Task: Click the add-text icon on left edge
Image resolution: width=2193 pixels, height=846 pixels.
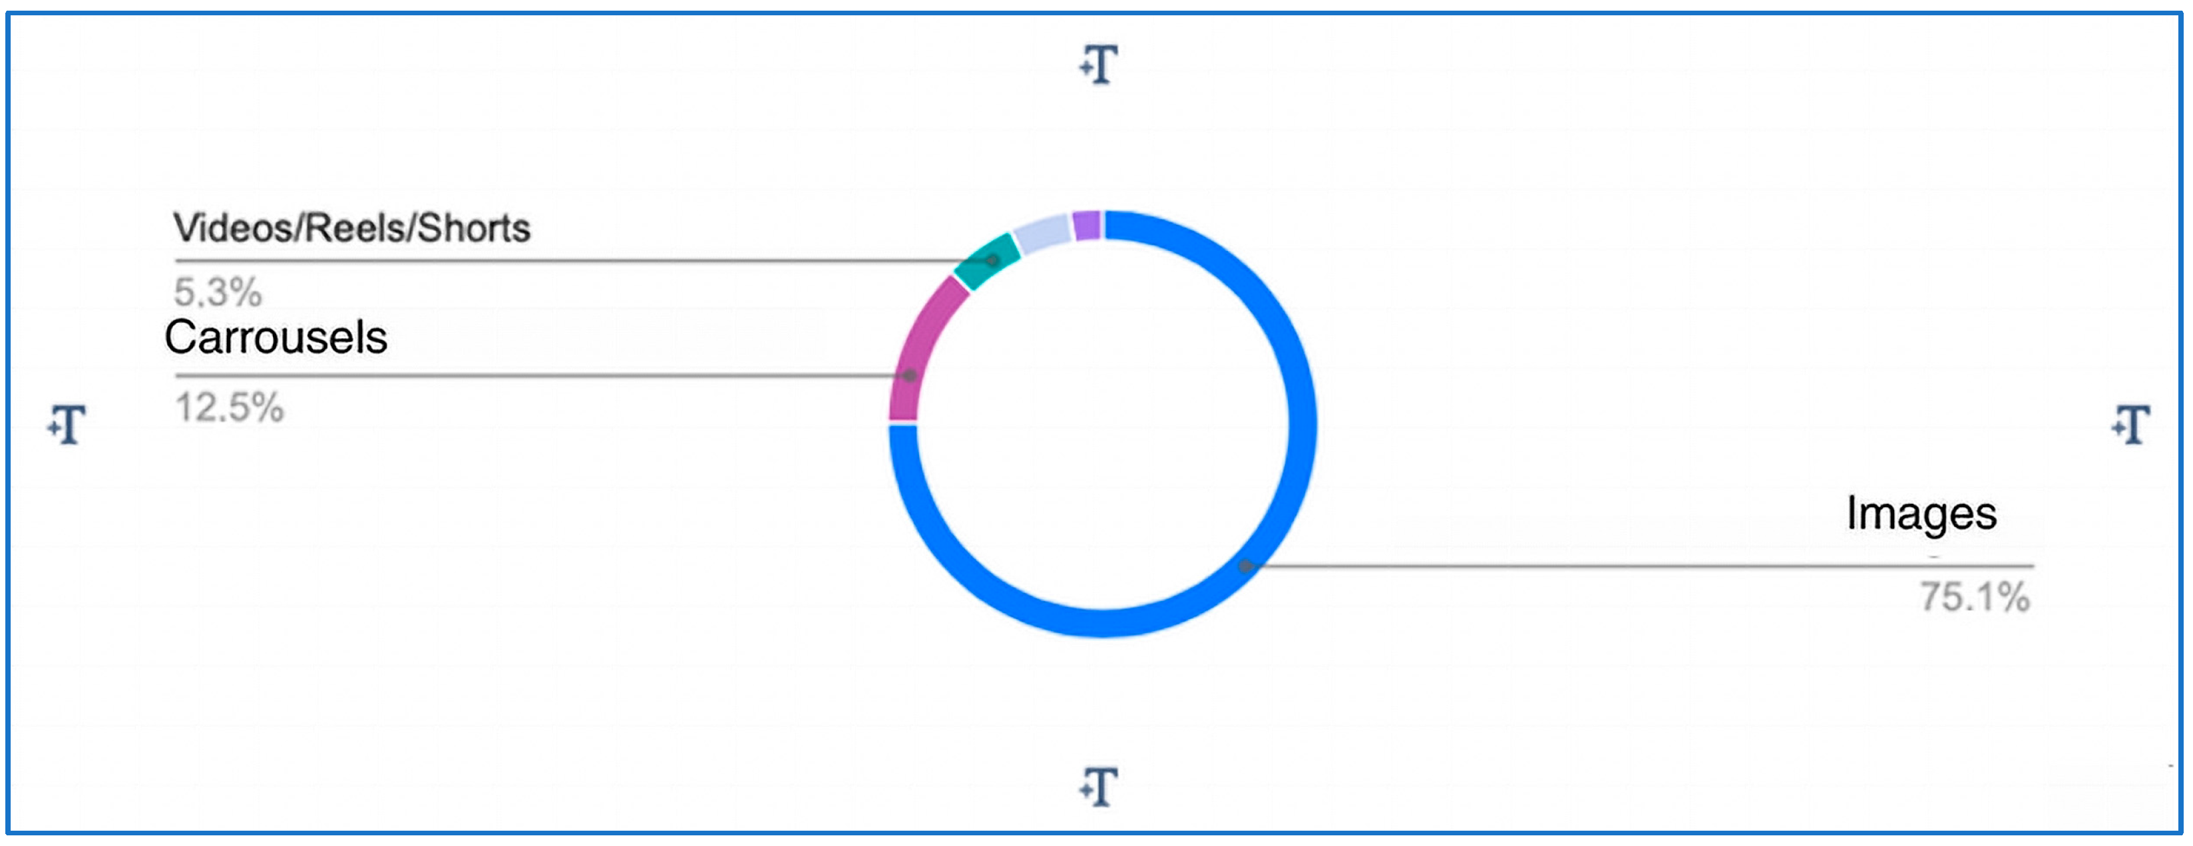Action: click(67, 424)
